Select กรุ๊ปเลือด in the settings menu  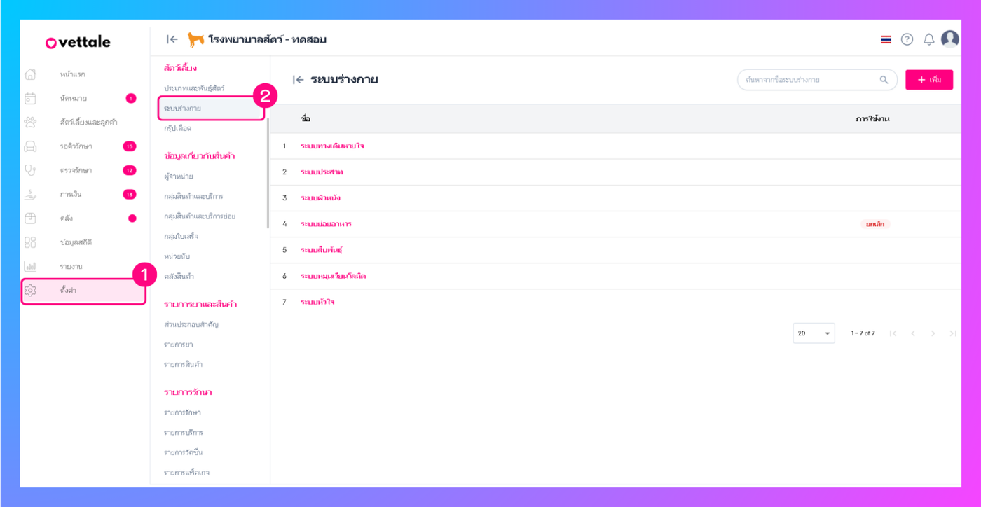178,129
